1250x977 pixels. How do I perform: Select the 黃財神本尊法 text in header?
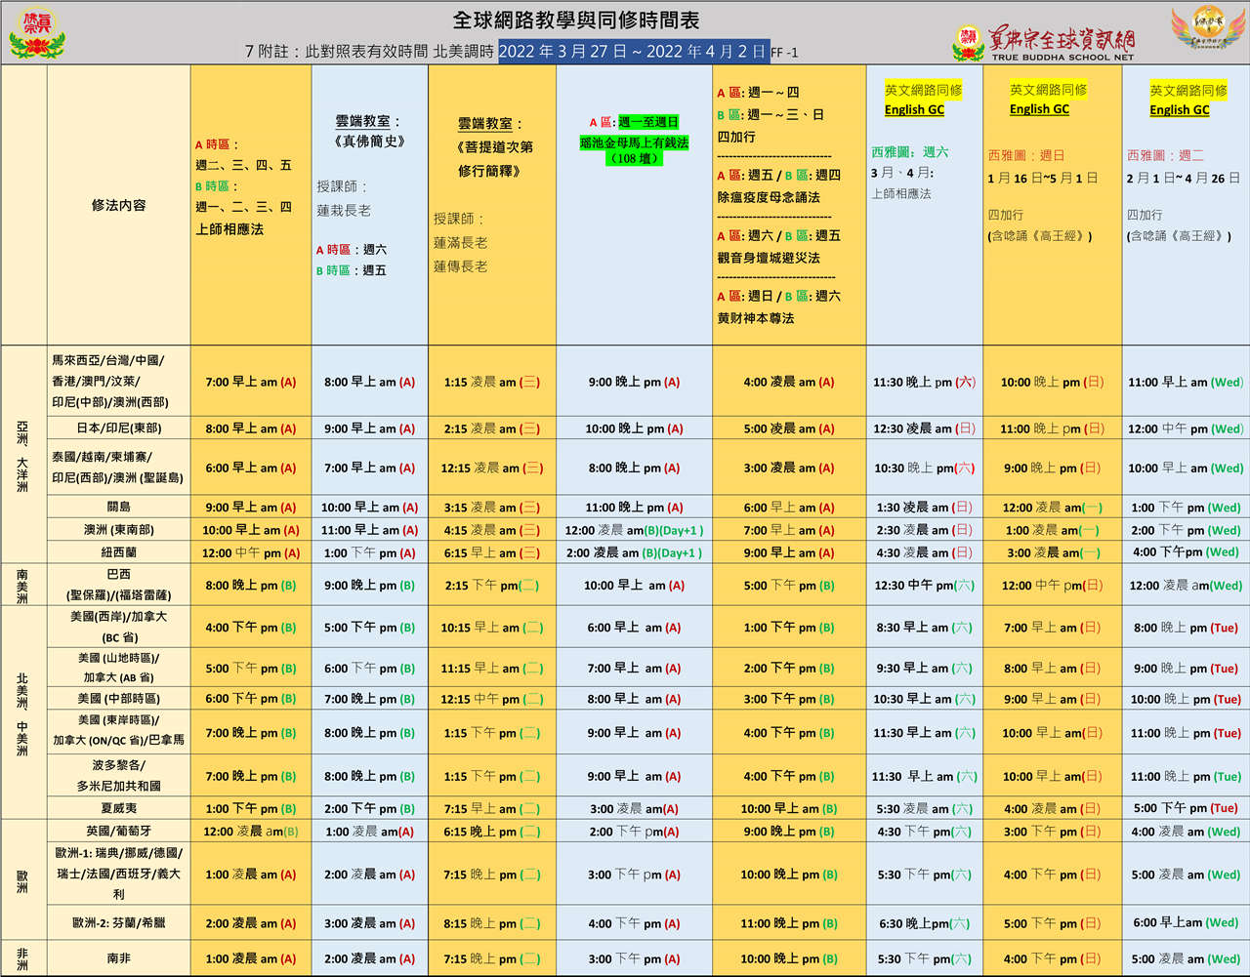pos(756,318)
